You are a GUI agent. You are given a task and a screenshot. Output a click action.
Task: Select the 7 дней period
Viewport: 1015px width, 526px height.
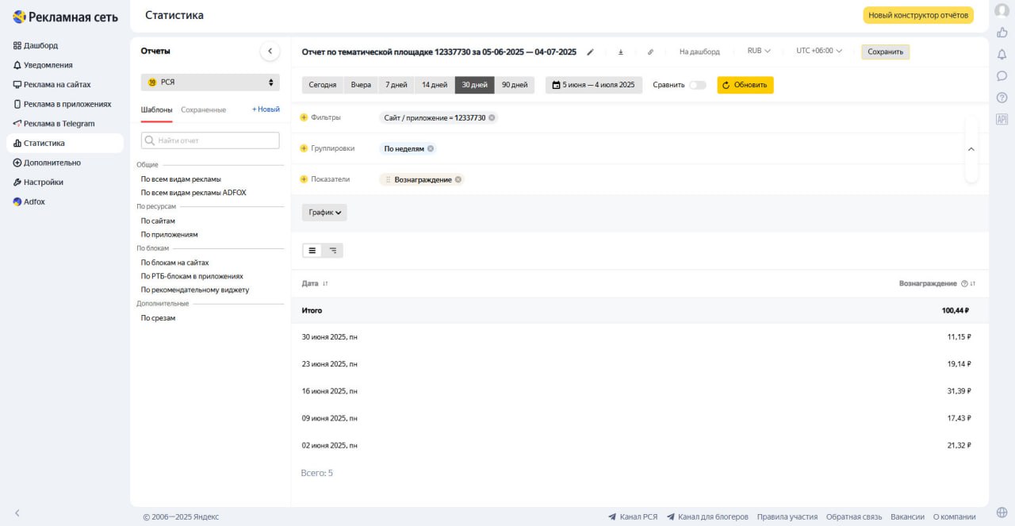tap(396, 85)
